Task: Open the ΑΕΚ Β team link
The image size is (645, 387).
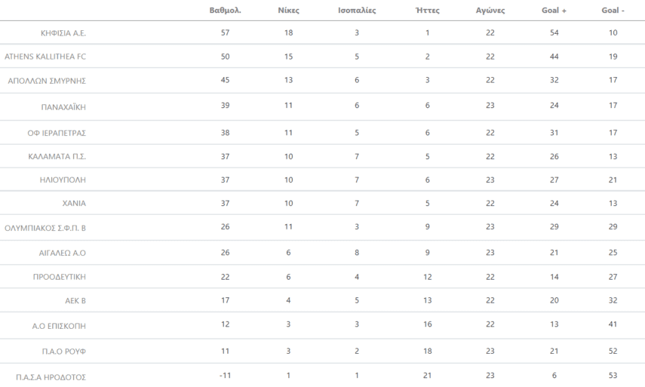Action: tap(75, 301)
